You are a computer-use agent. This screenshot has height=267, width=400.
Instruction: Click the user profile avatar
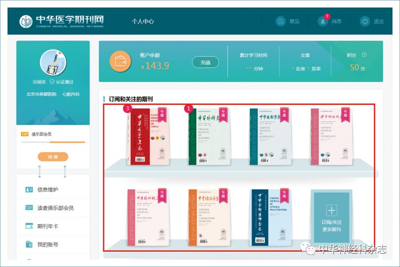pyautogui.click(x=53, y=62)
